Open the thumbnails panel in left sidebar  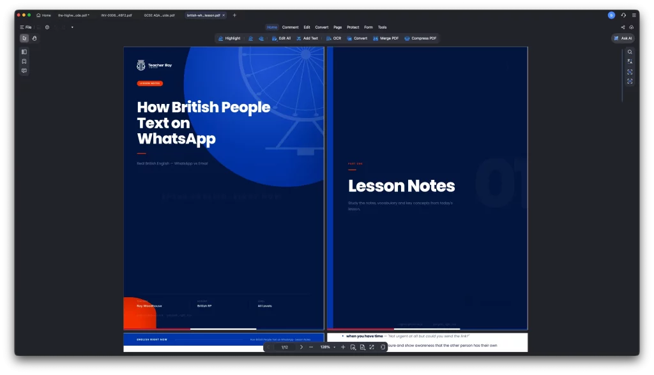24,52
